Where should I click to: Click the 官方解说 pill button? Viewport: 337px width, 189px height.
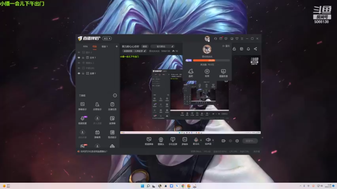pyautogui.click(x=163, y=47)
